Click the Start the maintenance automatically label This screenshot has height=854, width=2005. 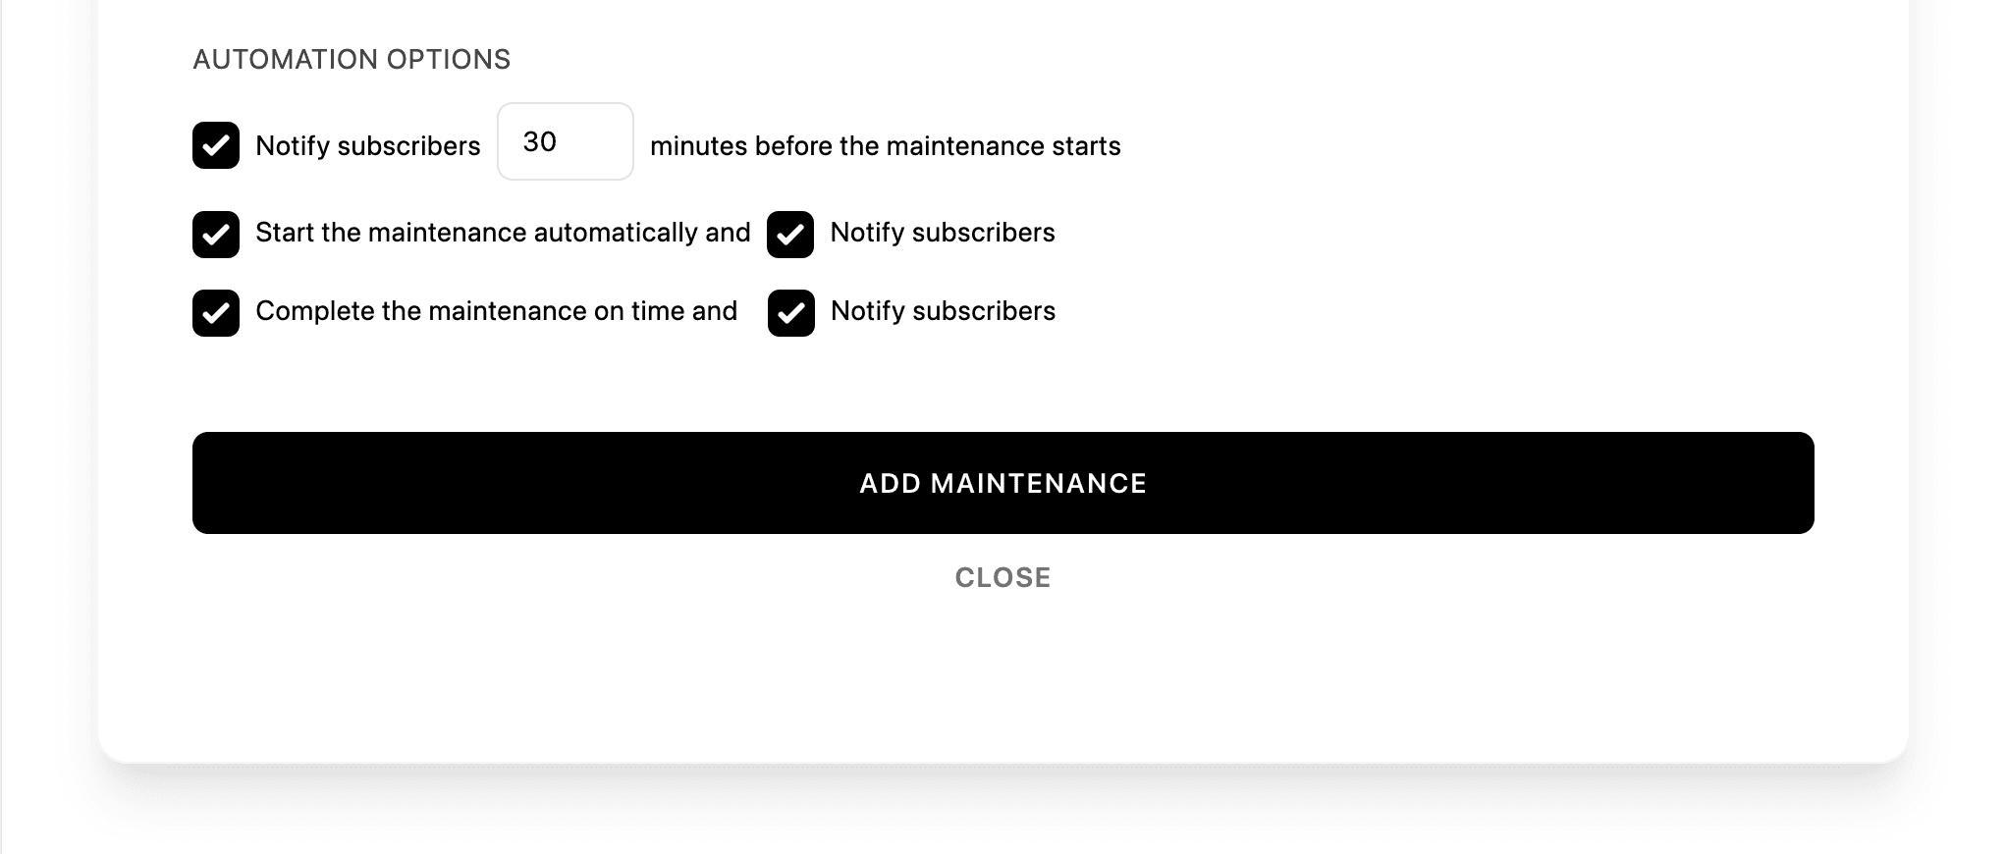tap(503, 233)
